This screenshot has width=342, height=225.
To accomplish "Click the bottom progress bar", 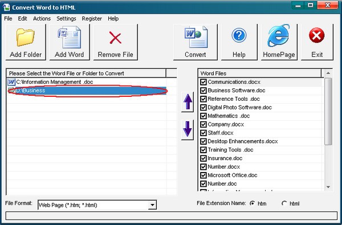I will click(x=171, y=216).
